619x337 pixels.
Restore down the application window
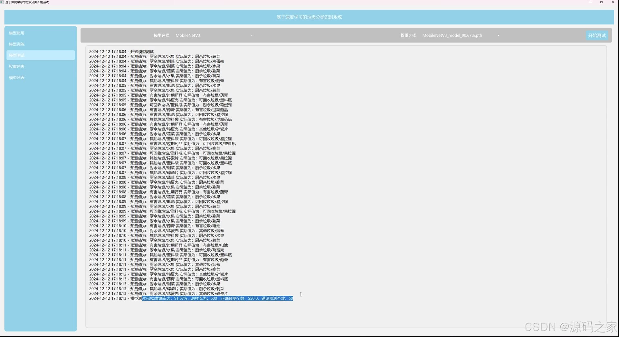[x=602, y=2]
